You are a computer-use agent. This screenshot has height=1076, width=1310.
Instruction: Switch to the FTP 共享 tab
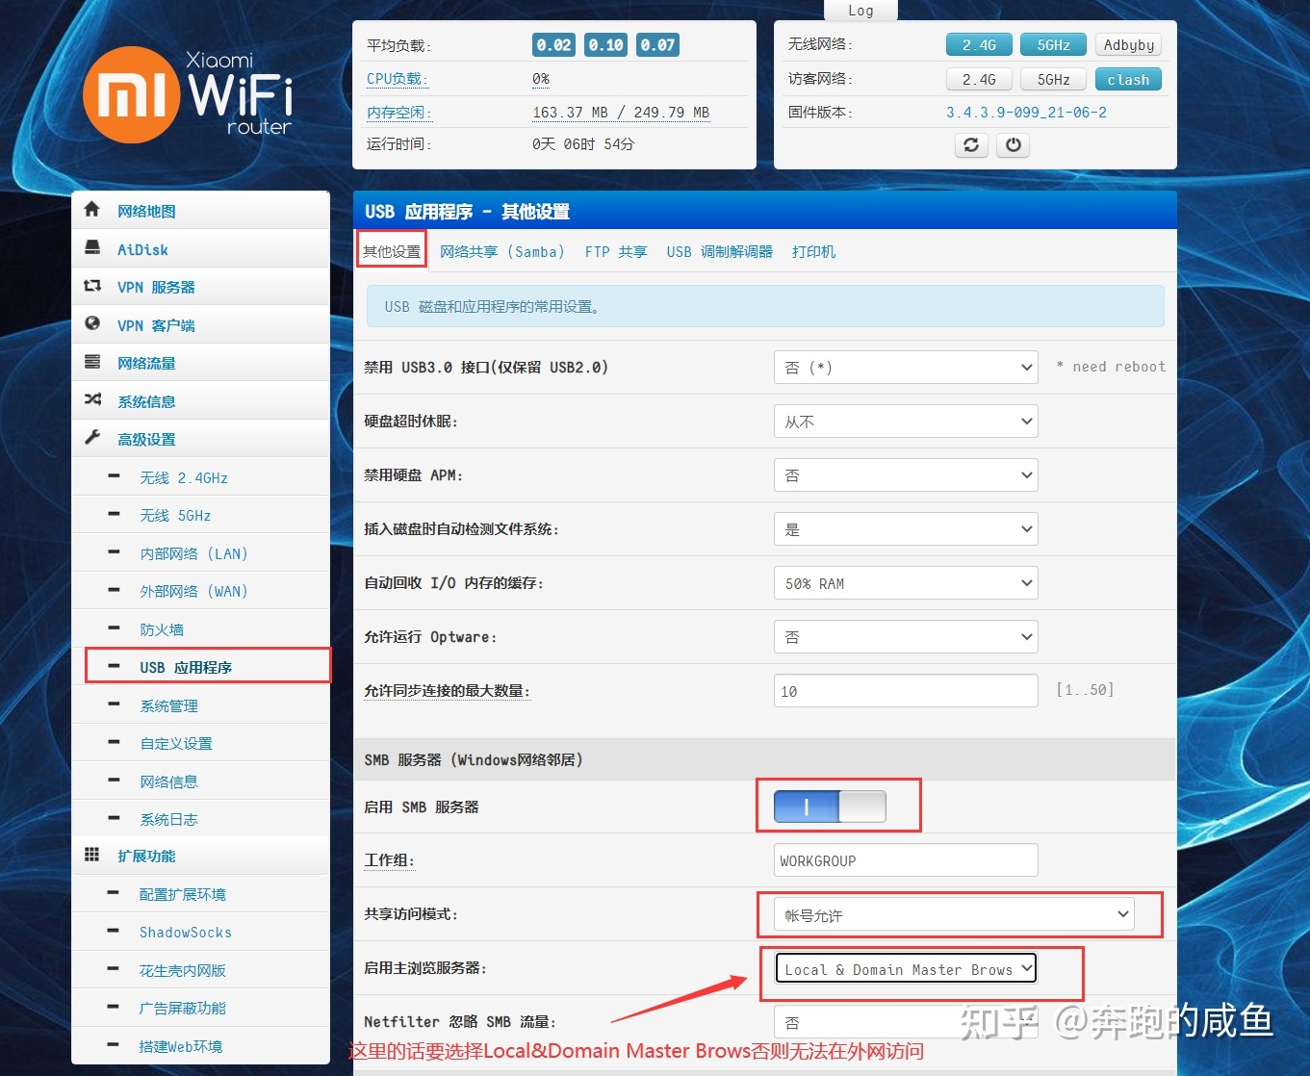(616, 251)
